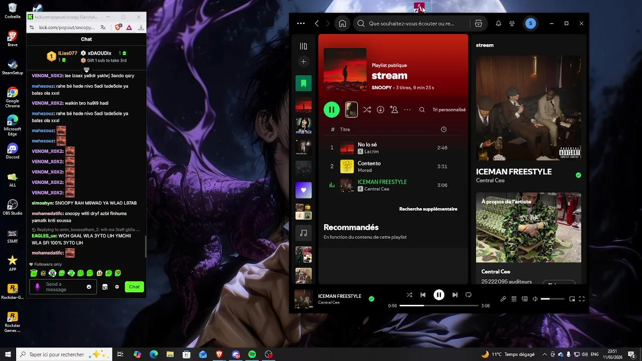
Task: Open Kick chat settings gear
Action: click(x=117, y=287)
